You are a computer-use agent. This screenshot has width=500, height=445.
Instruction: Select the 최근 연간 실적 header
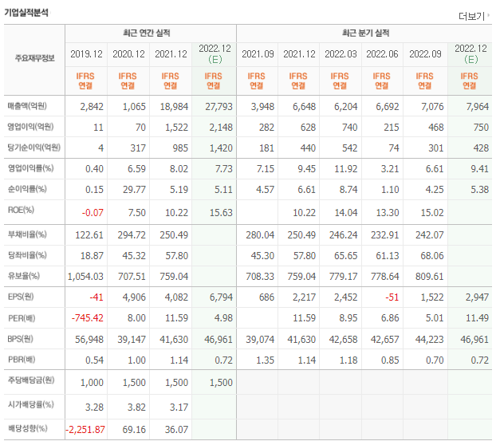pyautogui.click(x=147, y=33)
